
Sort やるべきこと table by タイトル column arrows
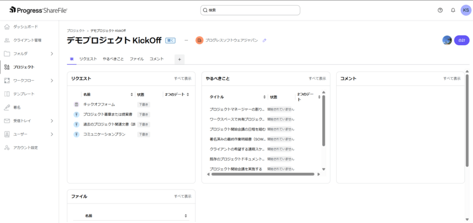tap(265, 97)
